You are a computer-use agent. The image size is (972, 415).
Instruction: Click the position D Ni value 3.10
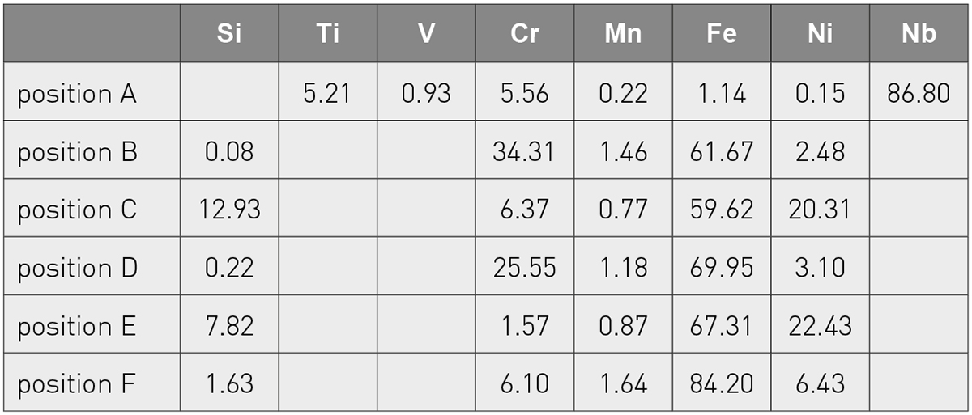click(820, 266)
